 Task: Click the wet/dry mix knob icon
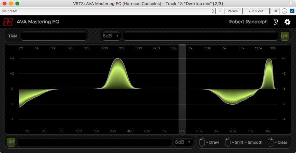tap(284, 11)
